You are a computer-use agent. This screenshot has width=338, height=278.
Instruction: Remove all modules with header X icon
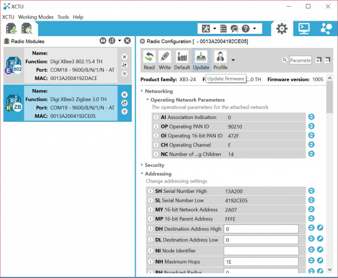point(127,41)
